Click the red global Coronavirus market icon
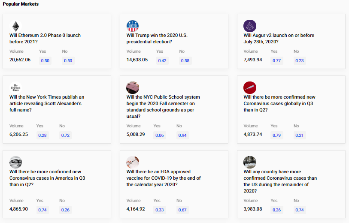The height and width of the screenshot is (223, 349). pyautogui.click(x=250, y=87)
